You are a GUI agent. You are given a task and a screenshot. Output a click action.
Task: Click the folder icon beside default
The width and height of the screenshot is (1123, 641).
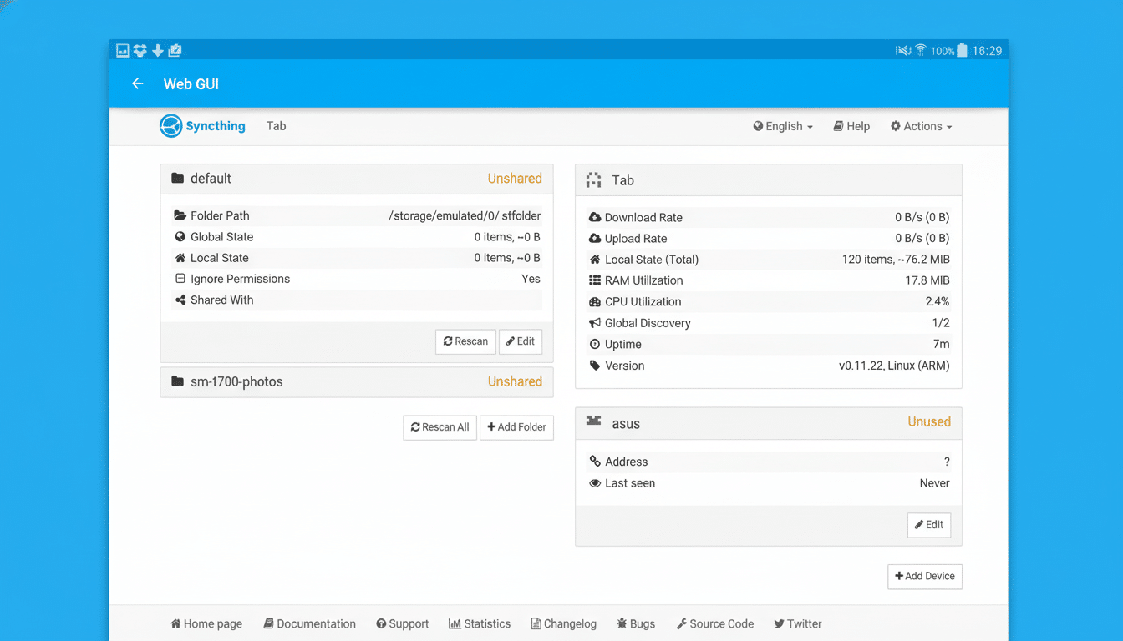click(177, 177)
